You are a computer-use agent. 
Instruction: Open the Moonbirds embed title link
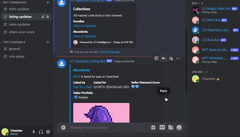(x=82, y=70)
